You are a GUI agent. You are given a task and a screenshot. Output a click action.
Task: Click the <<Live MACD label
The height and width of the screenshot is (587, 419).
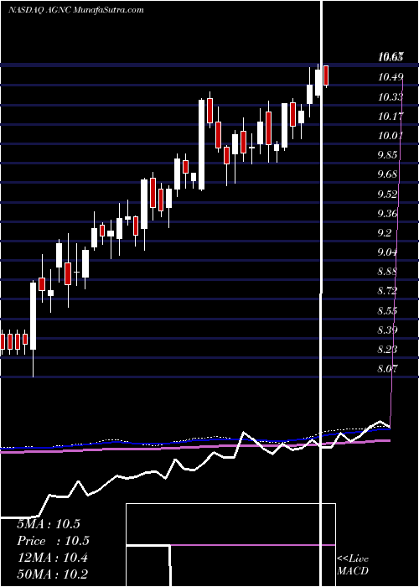coord(353,565)
